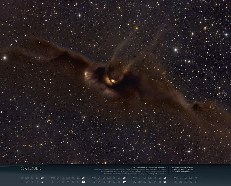Click the ASA DDM200 Montierung text

click(180, 172)
